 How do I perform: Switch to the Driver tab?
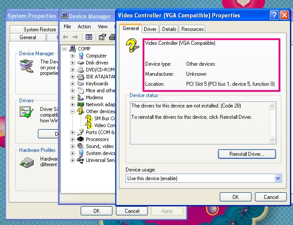[x=150, y=29]
